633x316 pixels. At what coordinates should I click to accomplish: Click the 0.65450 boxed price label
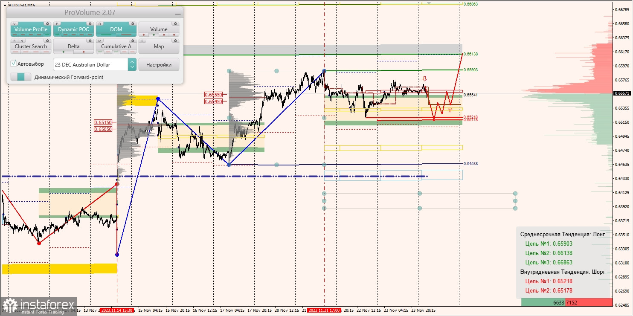click(x=213, y=101)
